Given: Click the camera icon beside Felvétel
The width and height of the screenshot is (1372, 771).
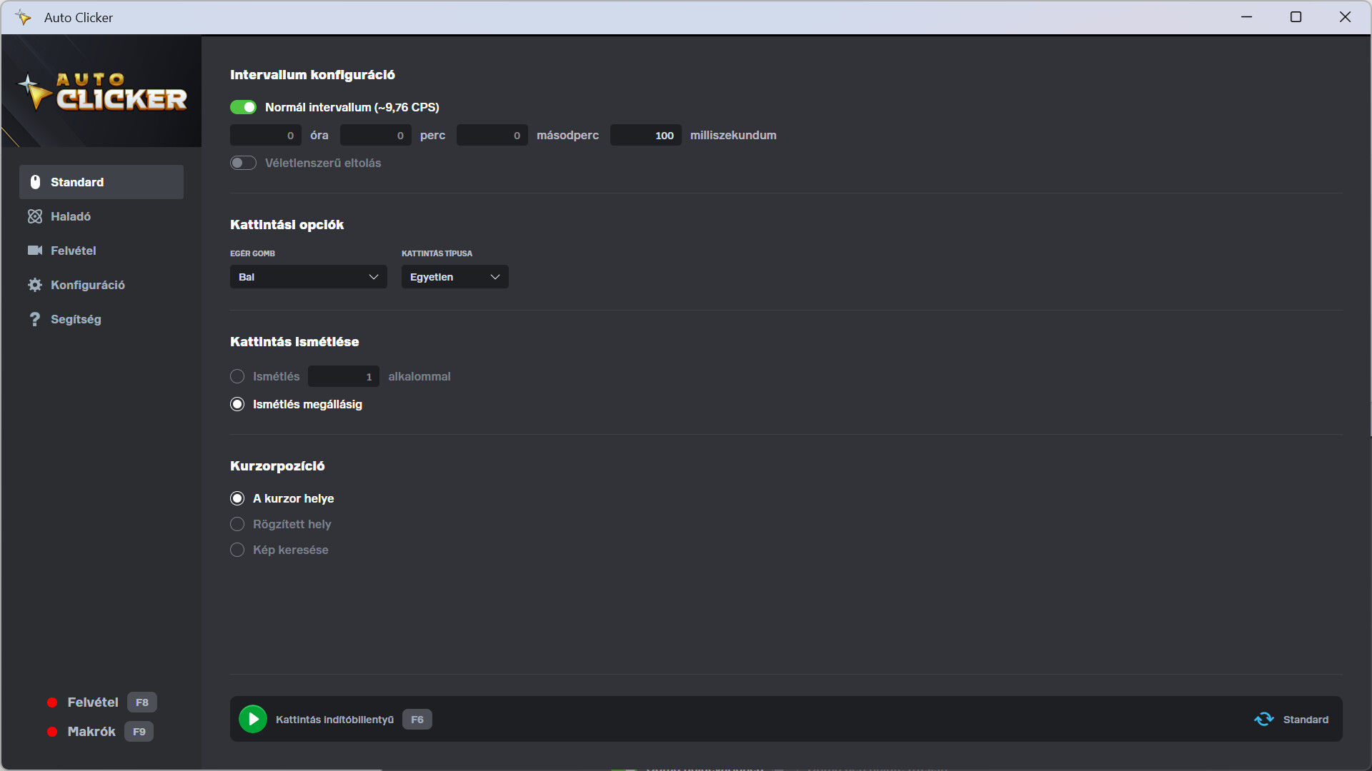Looking at the screenshot, I should click(x=35, y=251).
